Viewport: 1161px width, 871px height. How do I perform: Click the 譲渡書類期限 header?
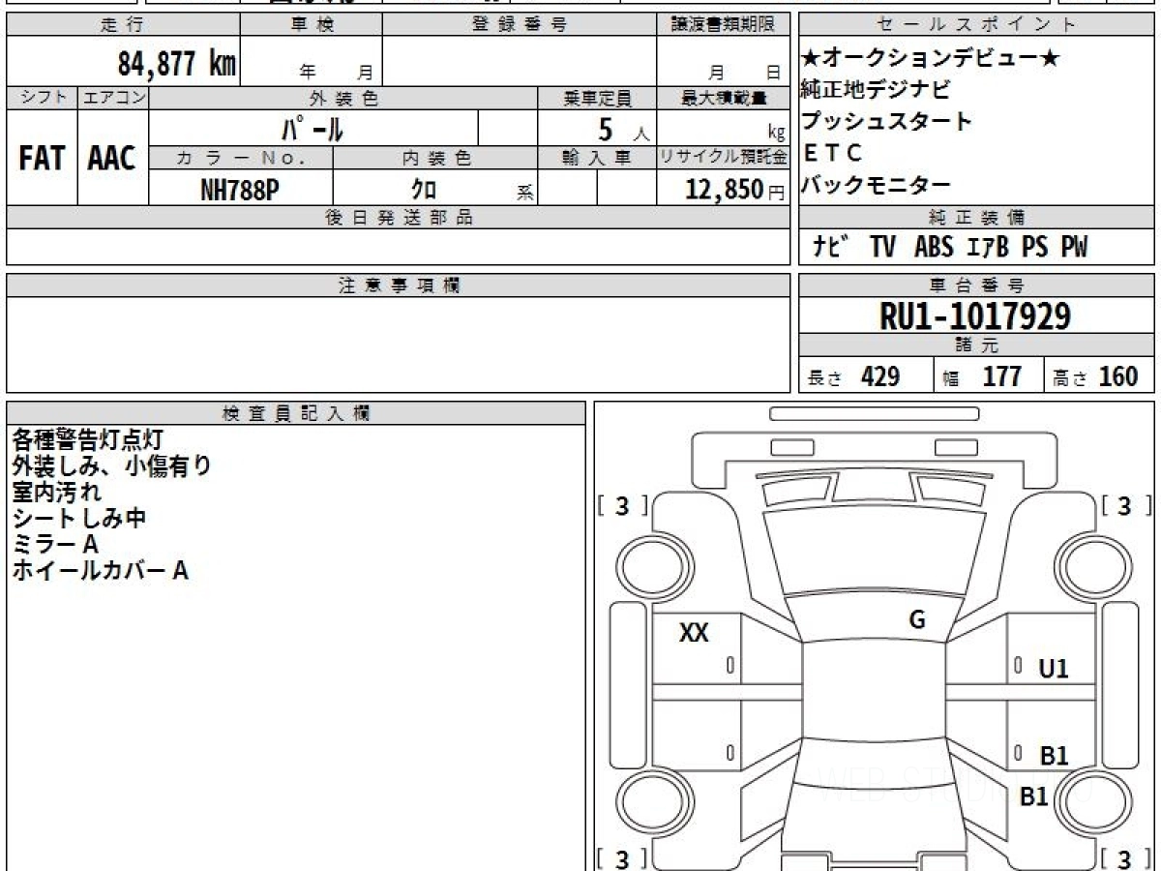tap(723, 25)
